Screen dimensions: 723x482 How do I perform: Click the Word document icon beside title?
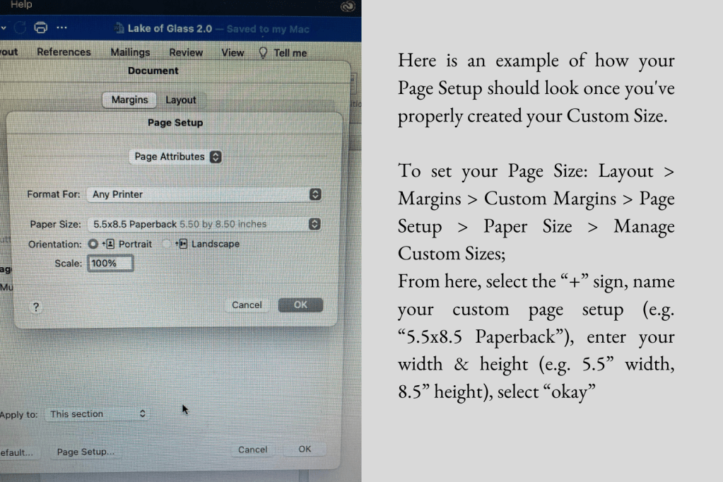[x=119, y=29]
